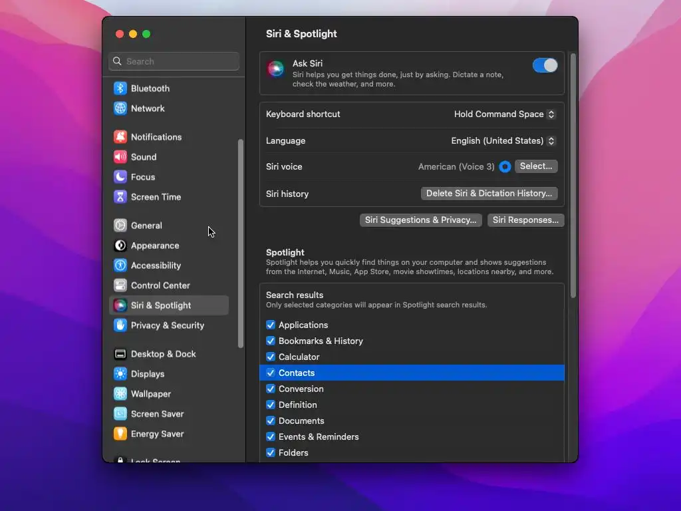Toggle Events & Reminders checkbox
The image size is (681, 511).
click(x=271, y=436)
